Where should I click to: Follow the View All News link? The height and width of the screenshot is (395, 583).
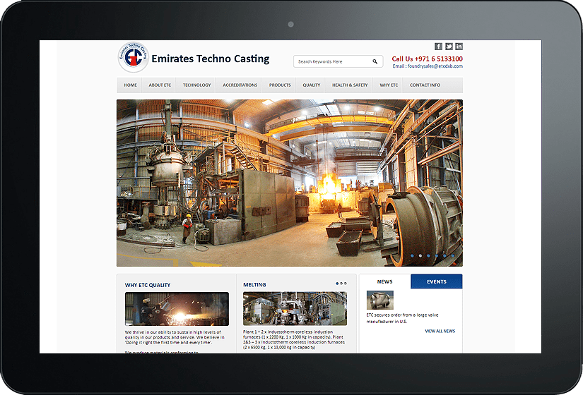click(440, 331)
